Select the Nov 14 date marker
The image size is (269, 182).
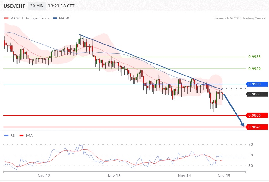click(185, 175)
